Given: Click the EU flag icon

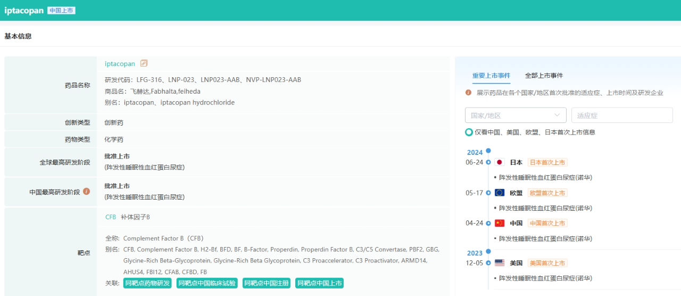Looking at the screenshot, I should coord(500,193).
